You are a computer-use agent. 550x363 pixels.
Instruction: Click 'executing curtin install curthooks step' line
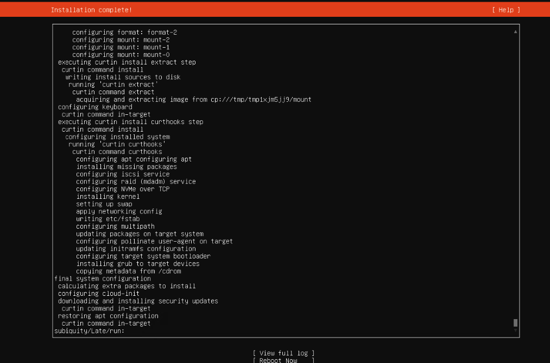(x=130, y=122)
